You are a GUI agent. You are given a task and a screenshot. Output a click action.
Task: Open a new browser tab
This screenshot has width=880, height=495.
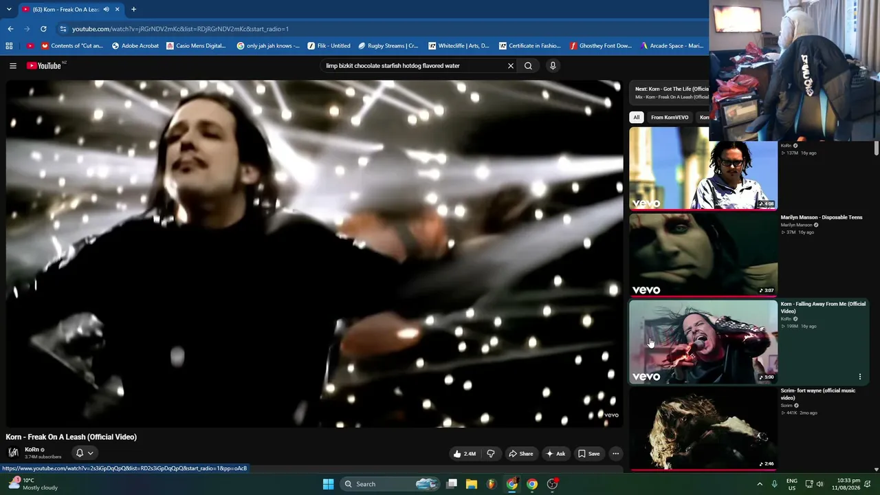[x=133, y=10]
